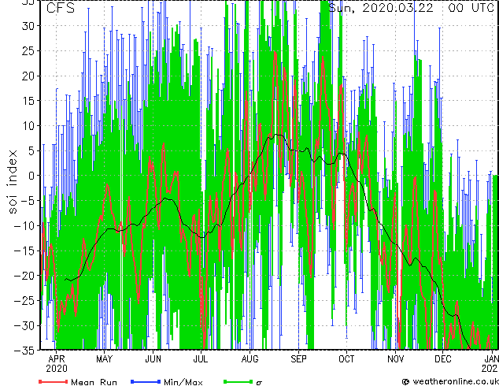
Task: Click the MAY axis label
Action: click(105, 359)
